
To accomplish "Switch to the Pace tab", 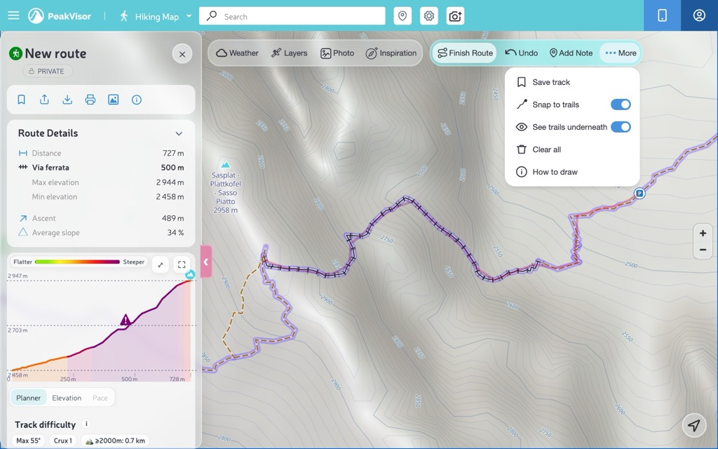I will tap(100, 398).
